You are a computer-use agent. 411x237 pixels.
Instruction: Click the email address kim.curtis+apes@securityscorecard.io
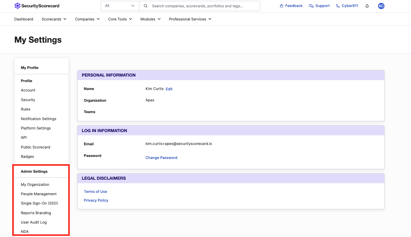coord(179,143)
